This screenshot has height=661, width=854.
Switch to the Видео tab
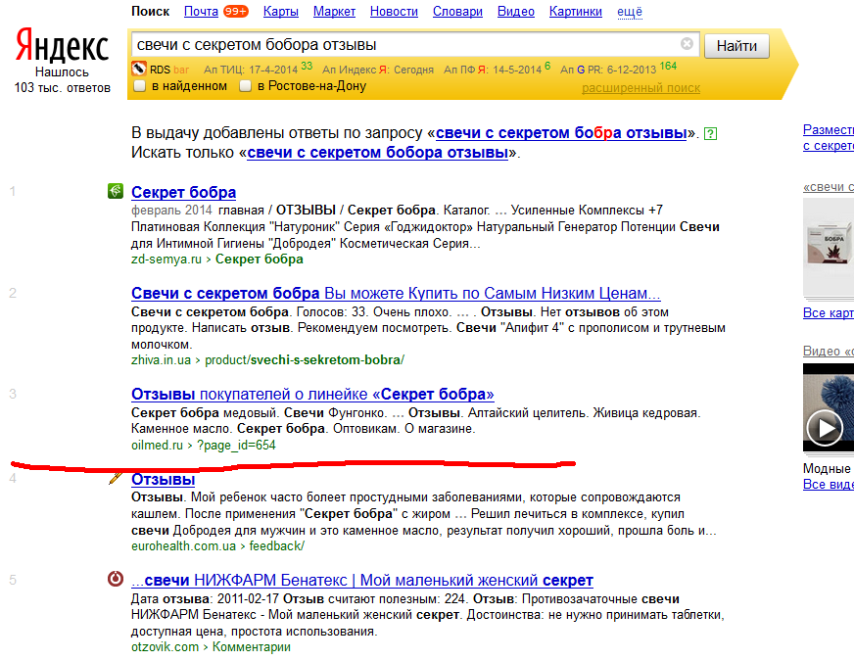tap(516, 12)
